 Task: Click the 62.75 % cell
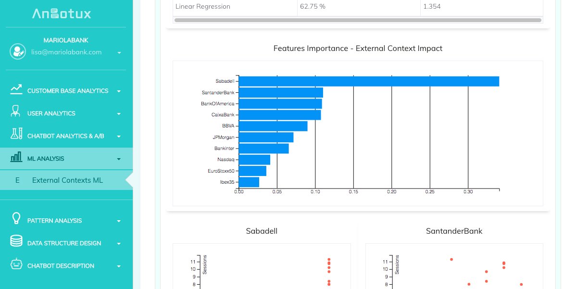pos(359,6)
